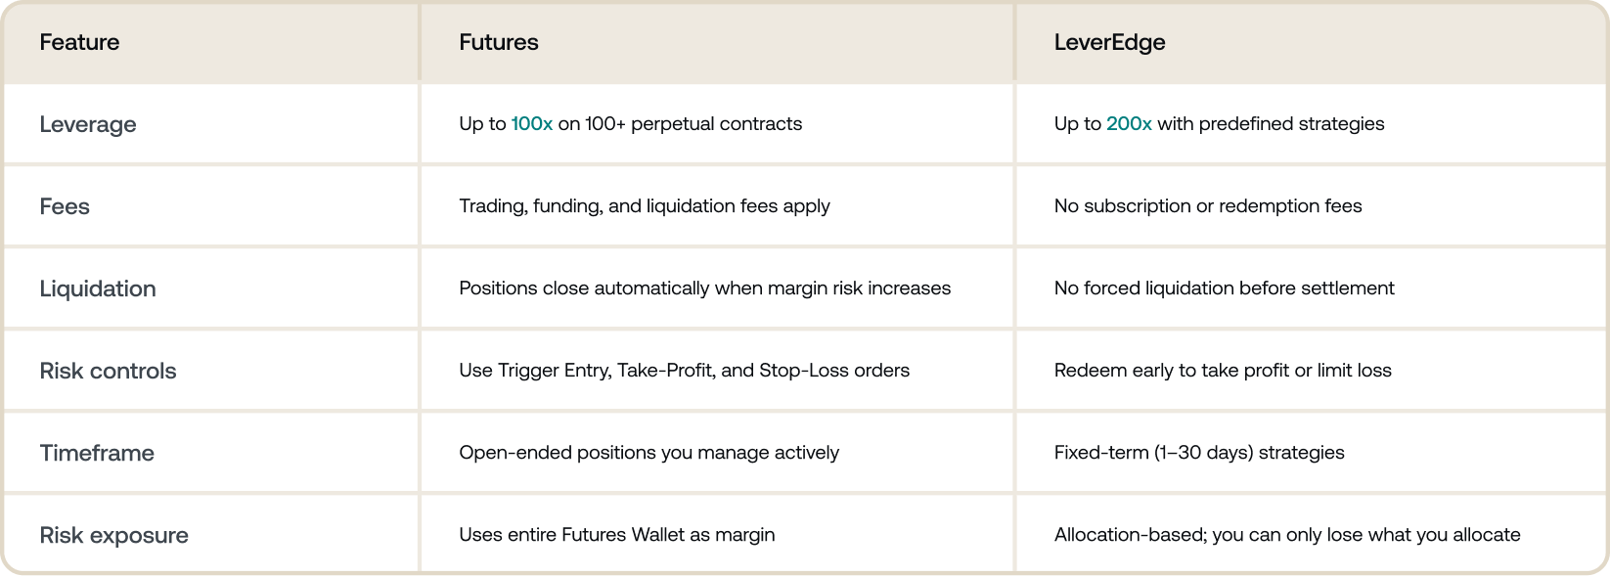Click 'Open-ended positions you manage actively' cell

pos(648,453)
